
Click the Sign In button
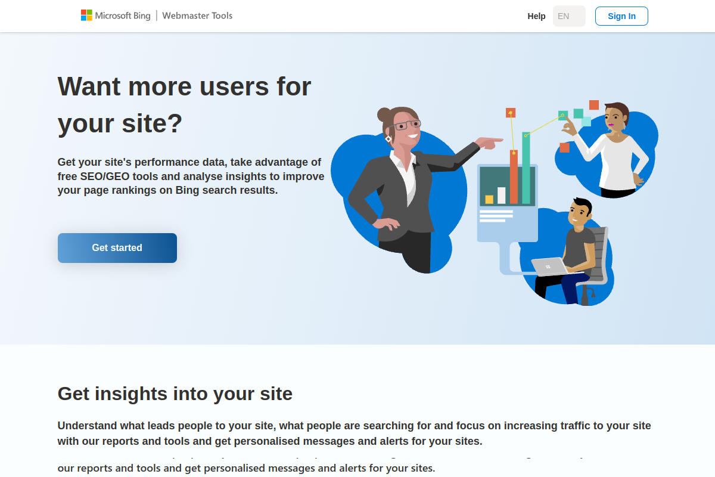pyautogui.click(x=621, y=16)
